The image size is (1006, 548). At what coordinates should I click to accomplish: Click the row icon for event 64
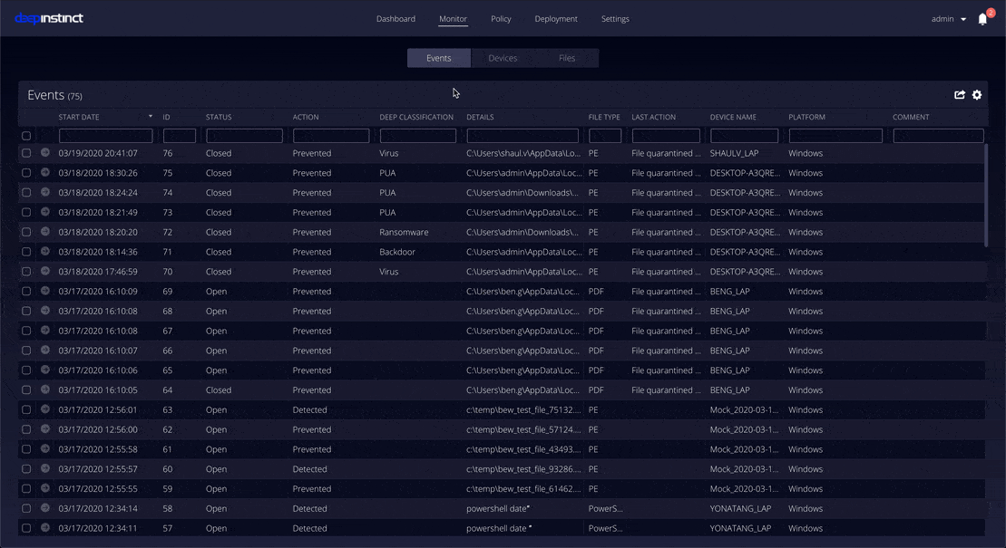pos(45,389)
